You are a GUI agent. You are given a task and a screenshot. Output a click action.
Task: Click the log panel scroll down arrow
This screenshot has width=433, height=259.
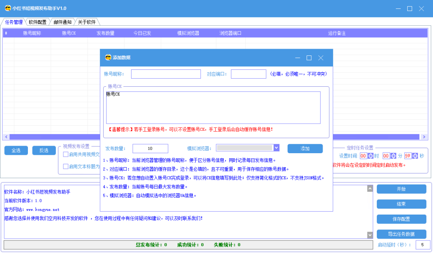[370, 235]
